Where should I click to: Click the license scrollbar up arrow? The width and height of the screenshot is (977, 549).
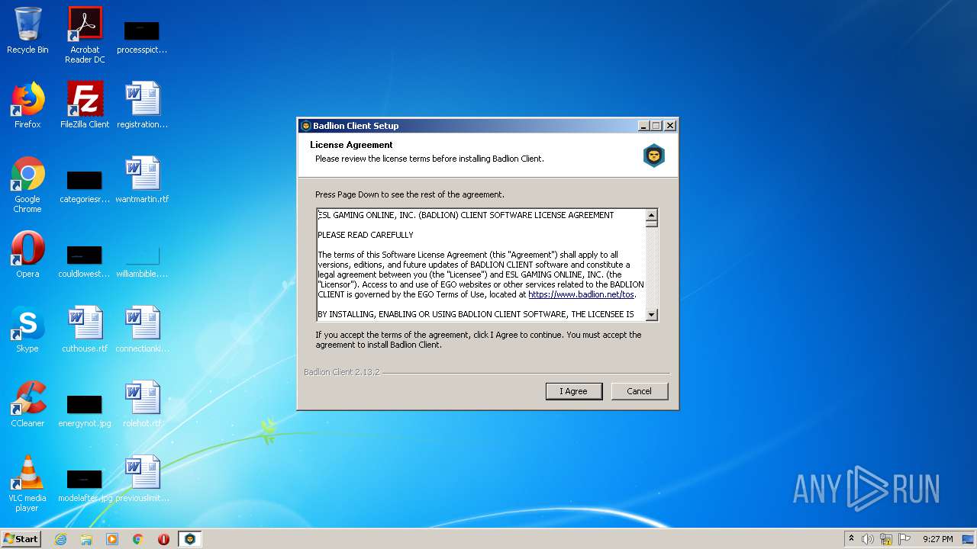click(651, 216)
